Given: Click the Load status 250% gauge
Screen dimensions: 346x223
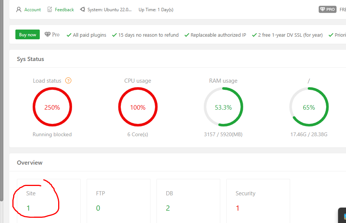Looking at the screenshot, I should pyautogui.click(x=52, y=107).
